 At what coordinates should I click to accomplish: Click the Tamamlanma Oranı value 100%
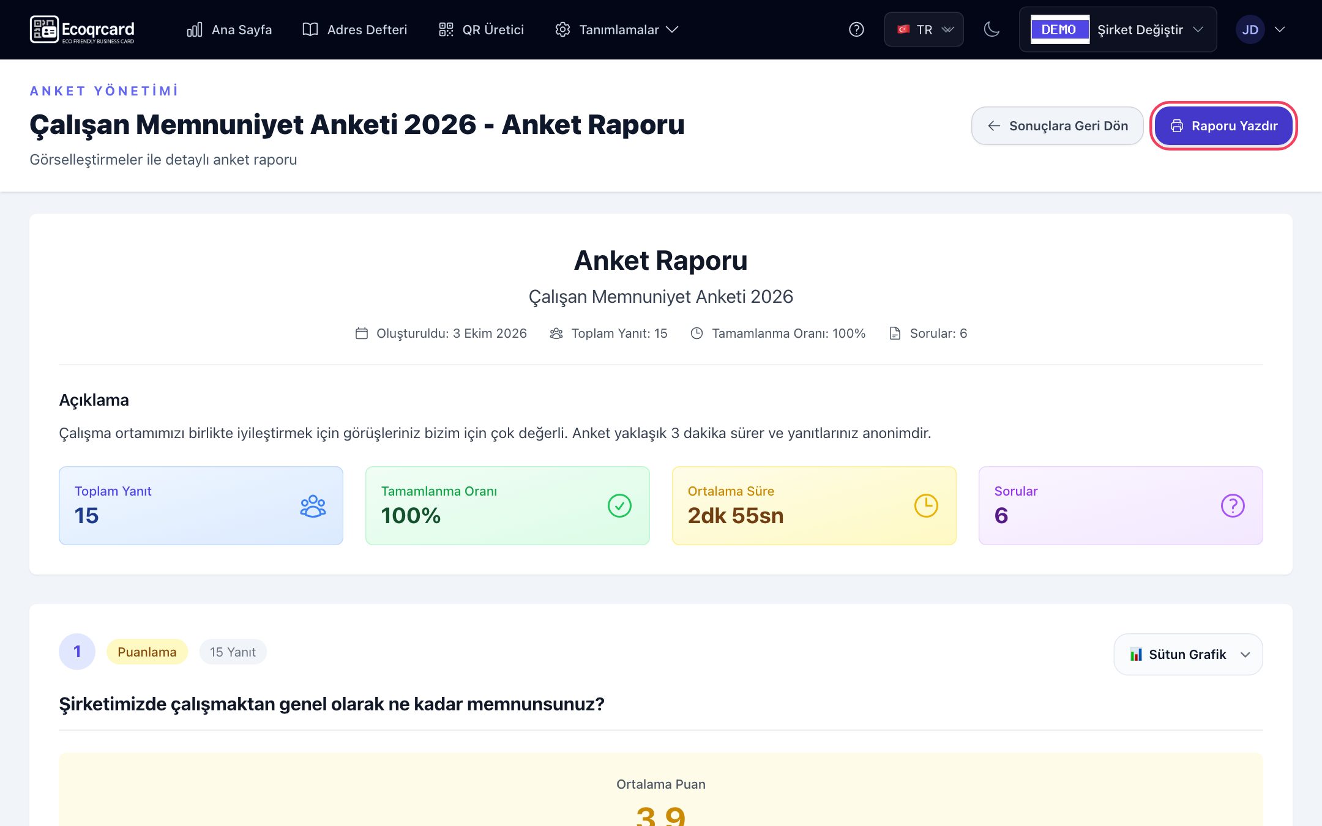click(x=411, y=516)
